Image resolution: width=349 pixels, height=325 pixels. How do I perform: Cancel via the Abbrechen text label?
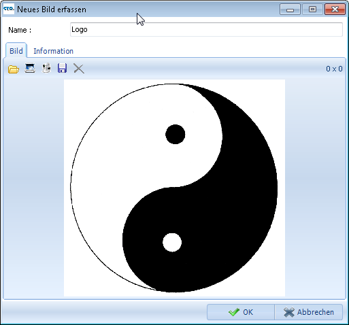tap(316, 312)
